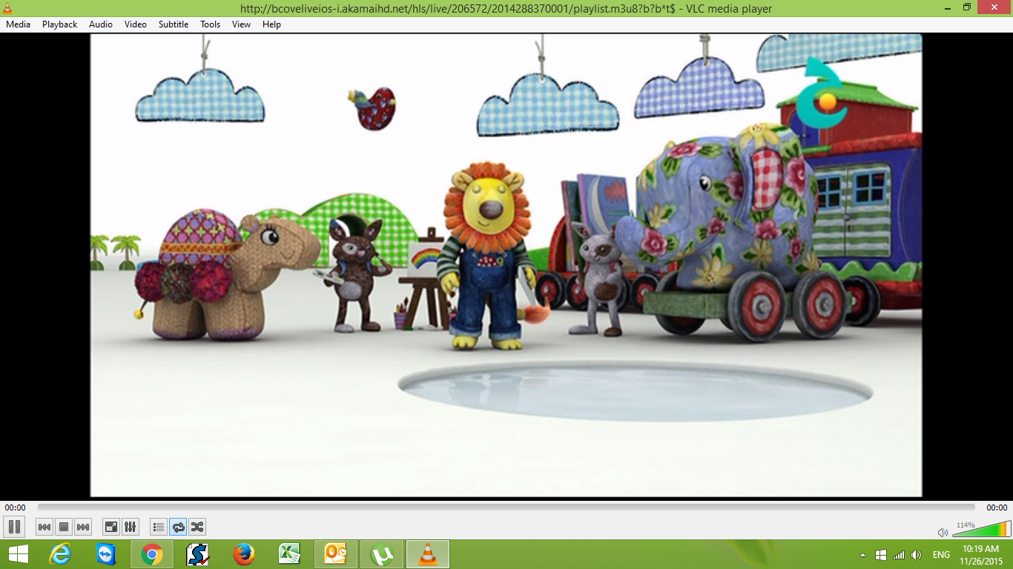
Task: Click the VLC taskbar icon
Action: pos(428,554)
